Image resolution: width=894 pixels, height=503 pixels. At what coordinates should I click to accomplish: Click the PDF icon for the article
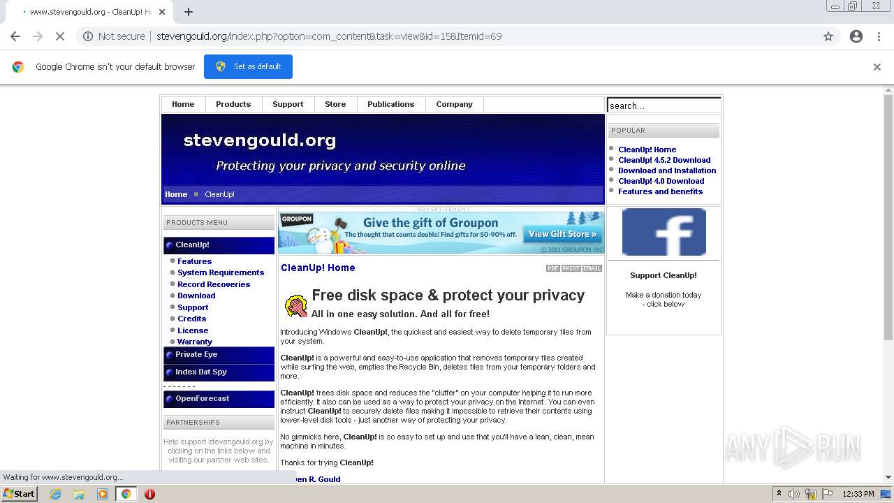(x=553, y=268)
